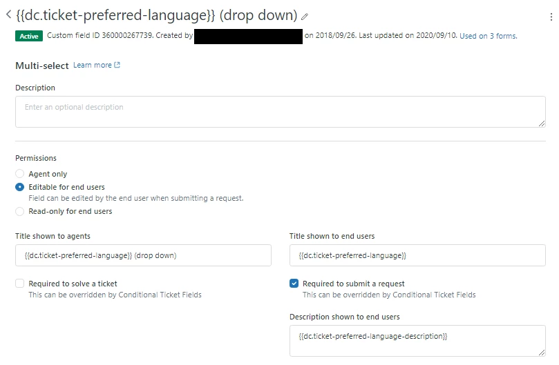Click resize handle of end users description box
The image size is (559, 365).
[x=542, y=352]
